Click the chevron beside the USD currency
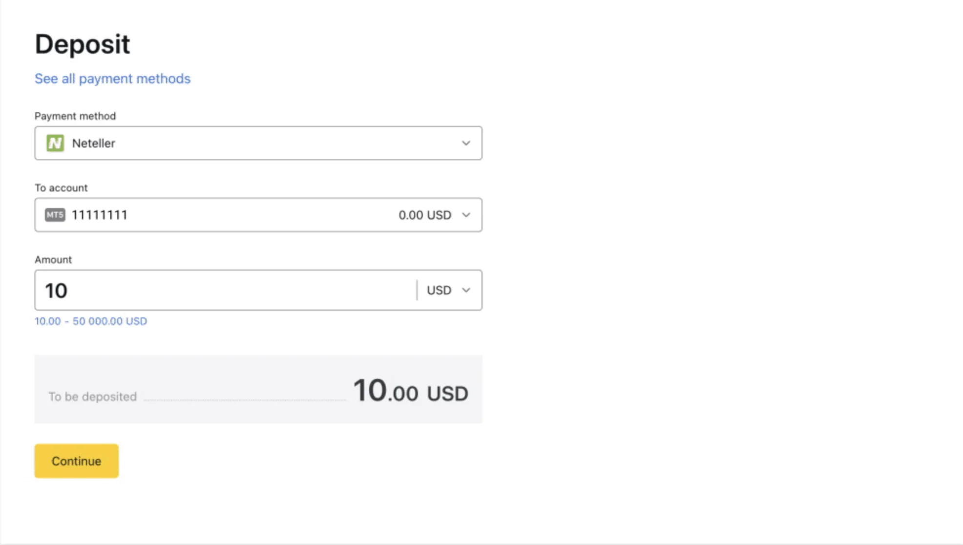963x545 pixels. click(x=465, y=290)
